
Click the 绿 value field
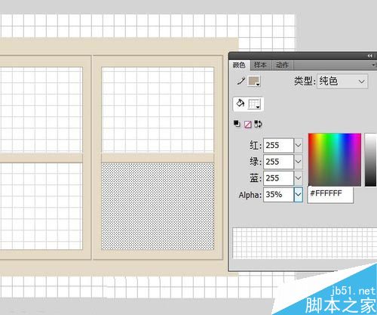coord(278,162)
